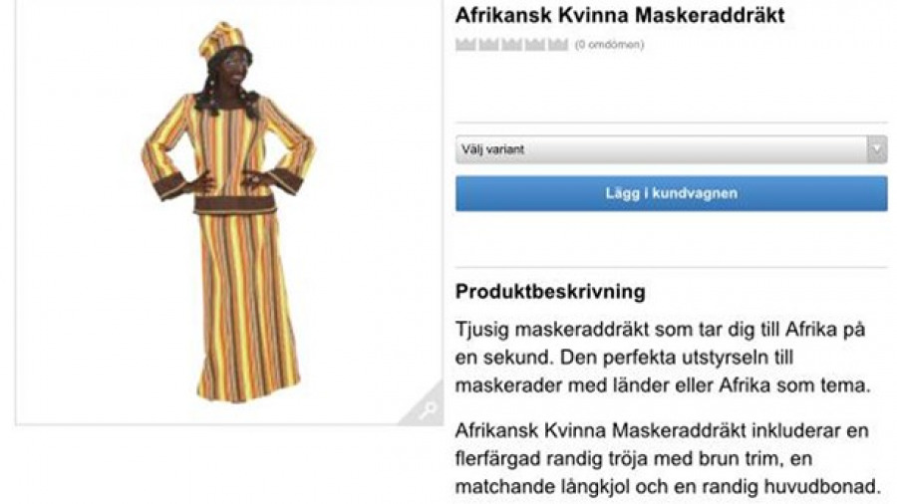Open the striped costume product photo

(x=229, y=212)
